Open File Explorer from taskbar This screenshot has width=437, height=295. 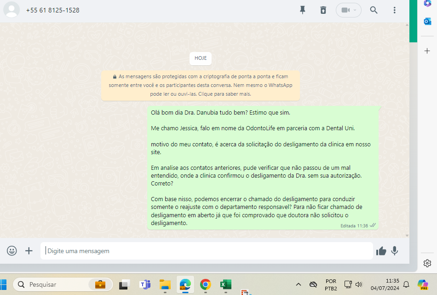[x=165, y=284]
